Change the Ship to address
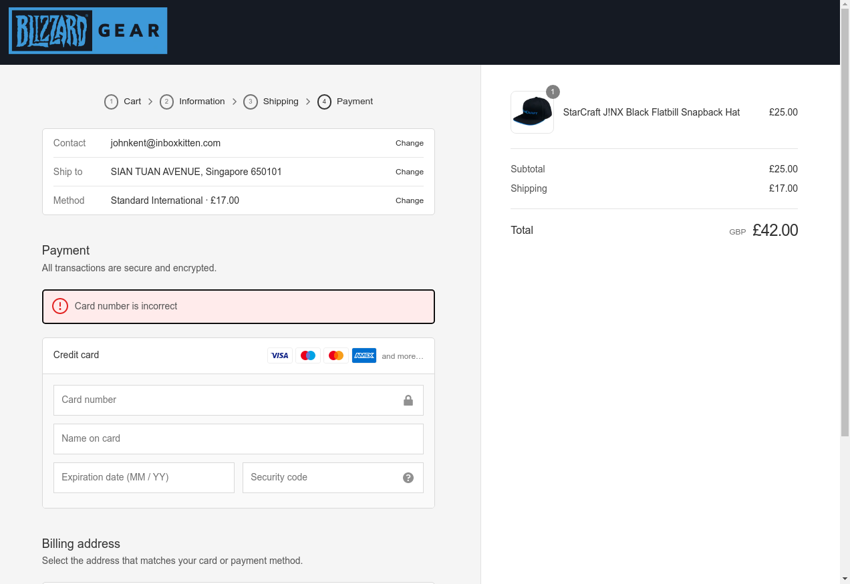 point(410,172)
